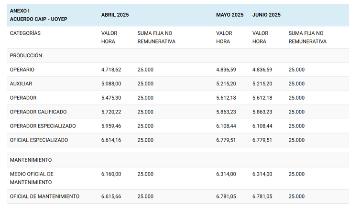Screen dimensions: 349x207
Task: Select the PRODUCCIÓN section row label
Action: 26,55
